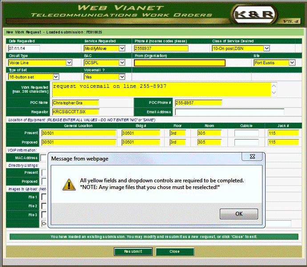The image size is (307, 267).
Task: Click the POC Phone # field
Action: [198, 103]
